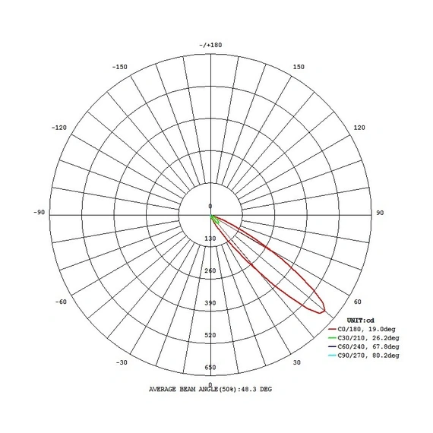Click the -120 angle label on left

click(59, 128)
